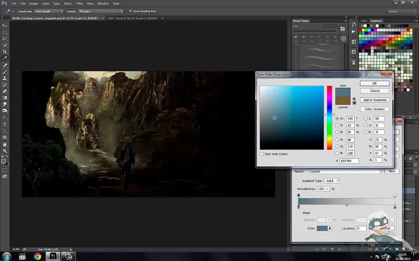Select the Clone Stamp tool
Viewport: 419px width, 261px height.
click(x=5, y=78)
